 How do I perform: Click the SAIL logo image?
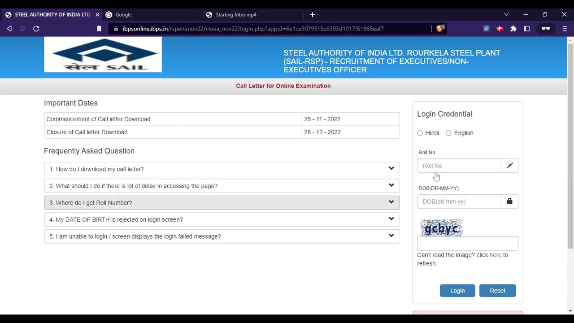point(103,55)
